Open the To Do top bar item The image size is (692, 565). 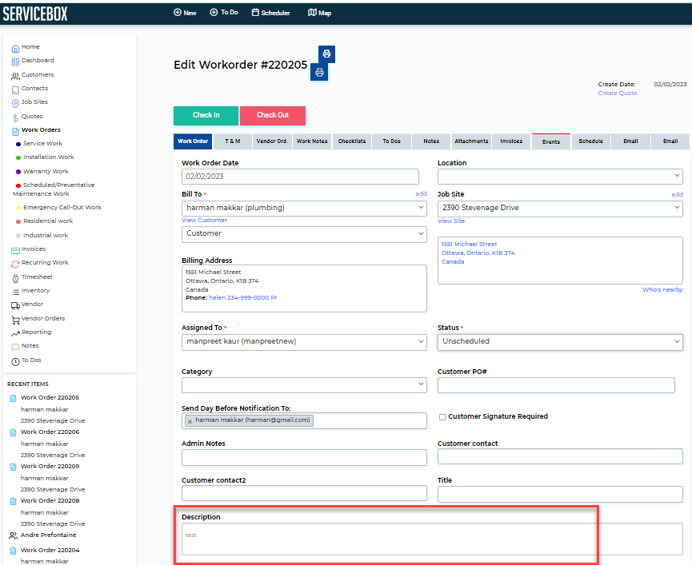(x=224, y=12)
